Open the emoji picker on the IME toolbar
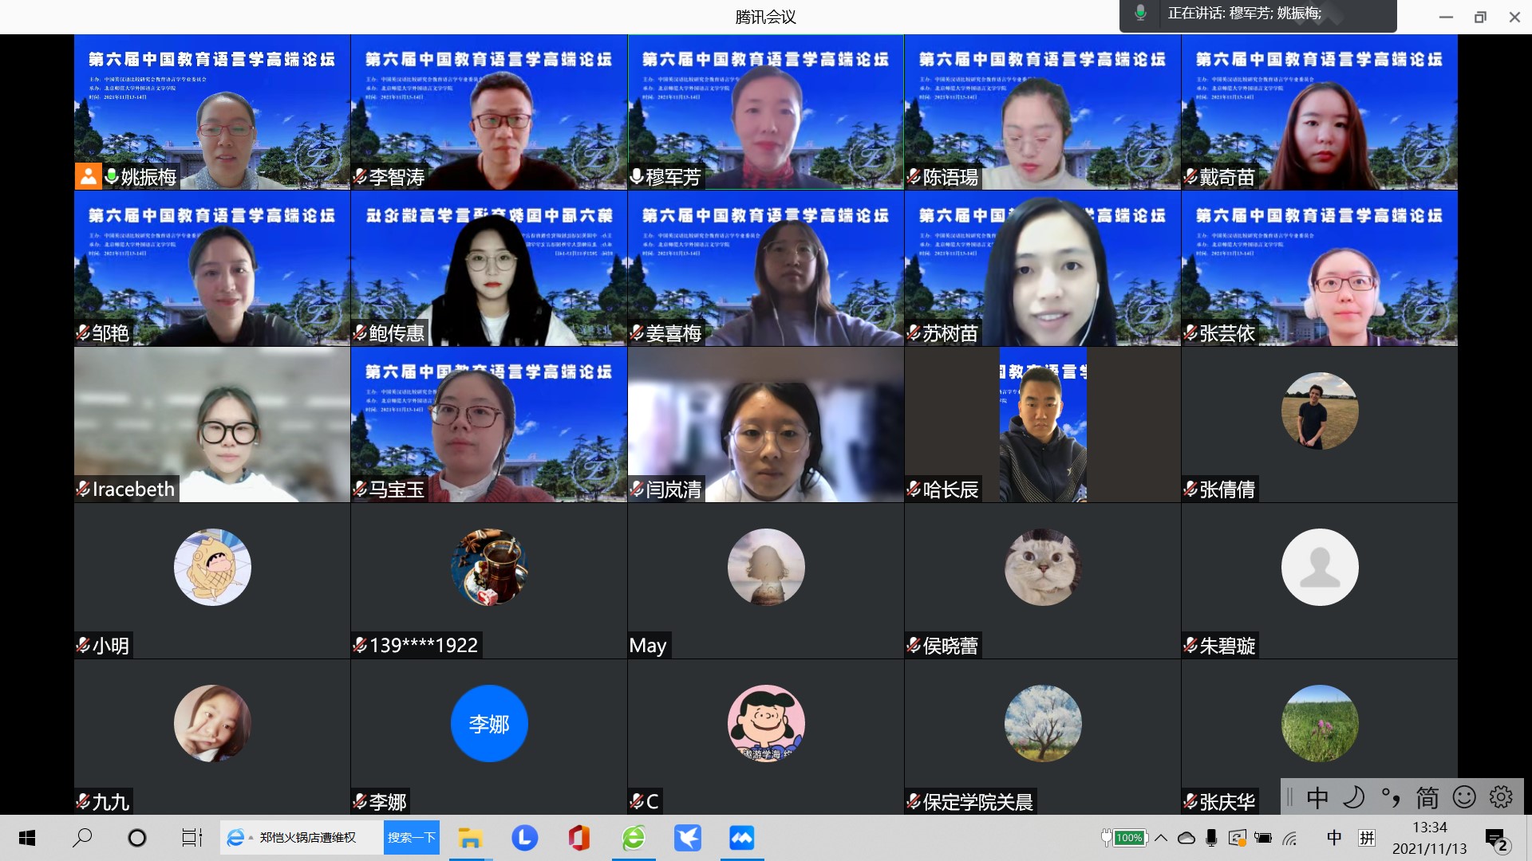The height and width of the screenshot is (861, 1532). click(1463, 797)
